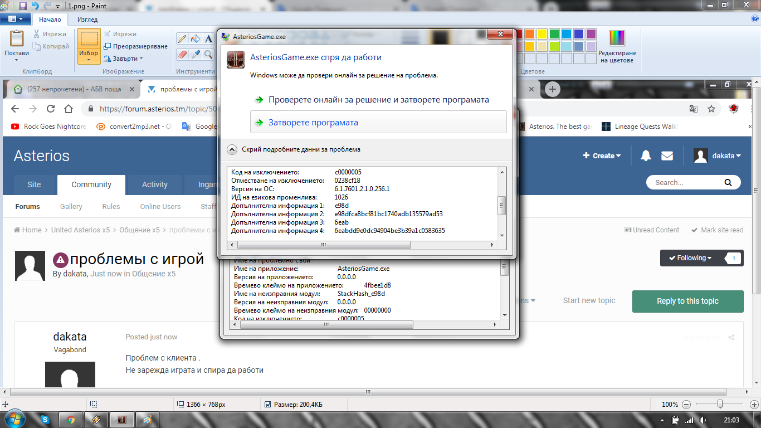
Task: Select the Magnifier tool
Action: click(x=208, y=54)
